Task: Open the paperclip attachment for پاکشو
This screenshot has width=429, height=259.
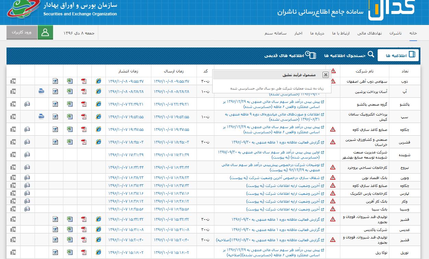Action: [x=27, y=104]
